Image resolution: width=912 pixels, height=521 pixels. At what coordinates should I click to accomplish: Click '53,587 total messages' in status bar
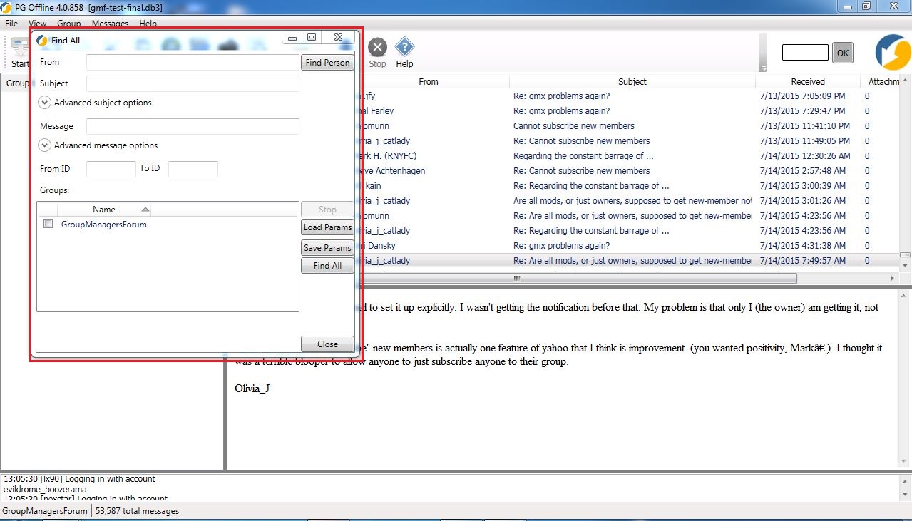pos(137,511)
